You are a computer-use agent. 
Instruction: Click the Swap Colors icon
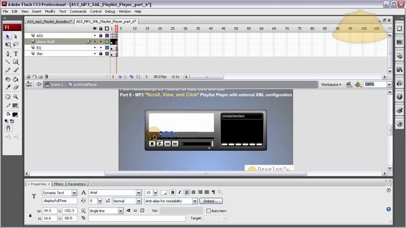[12, 121]
